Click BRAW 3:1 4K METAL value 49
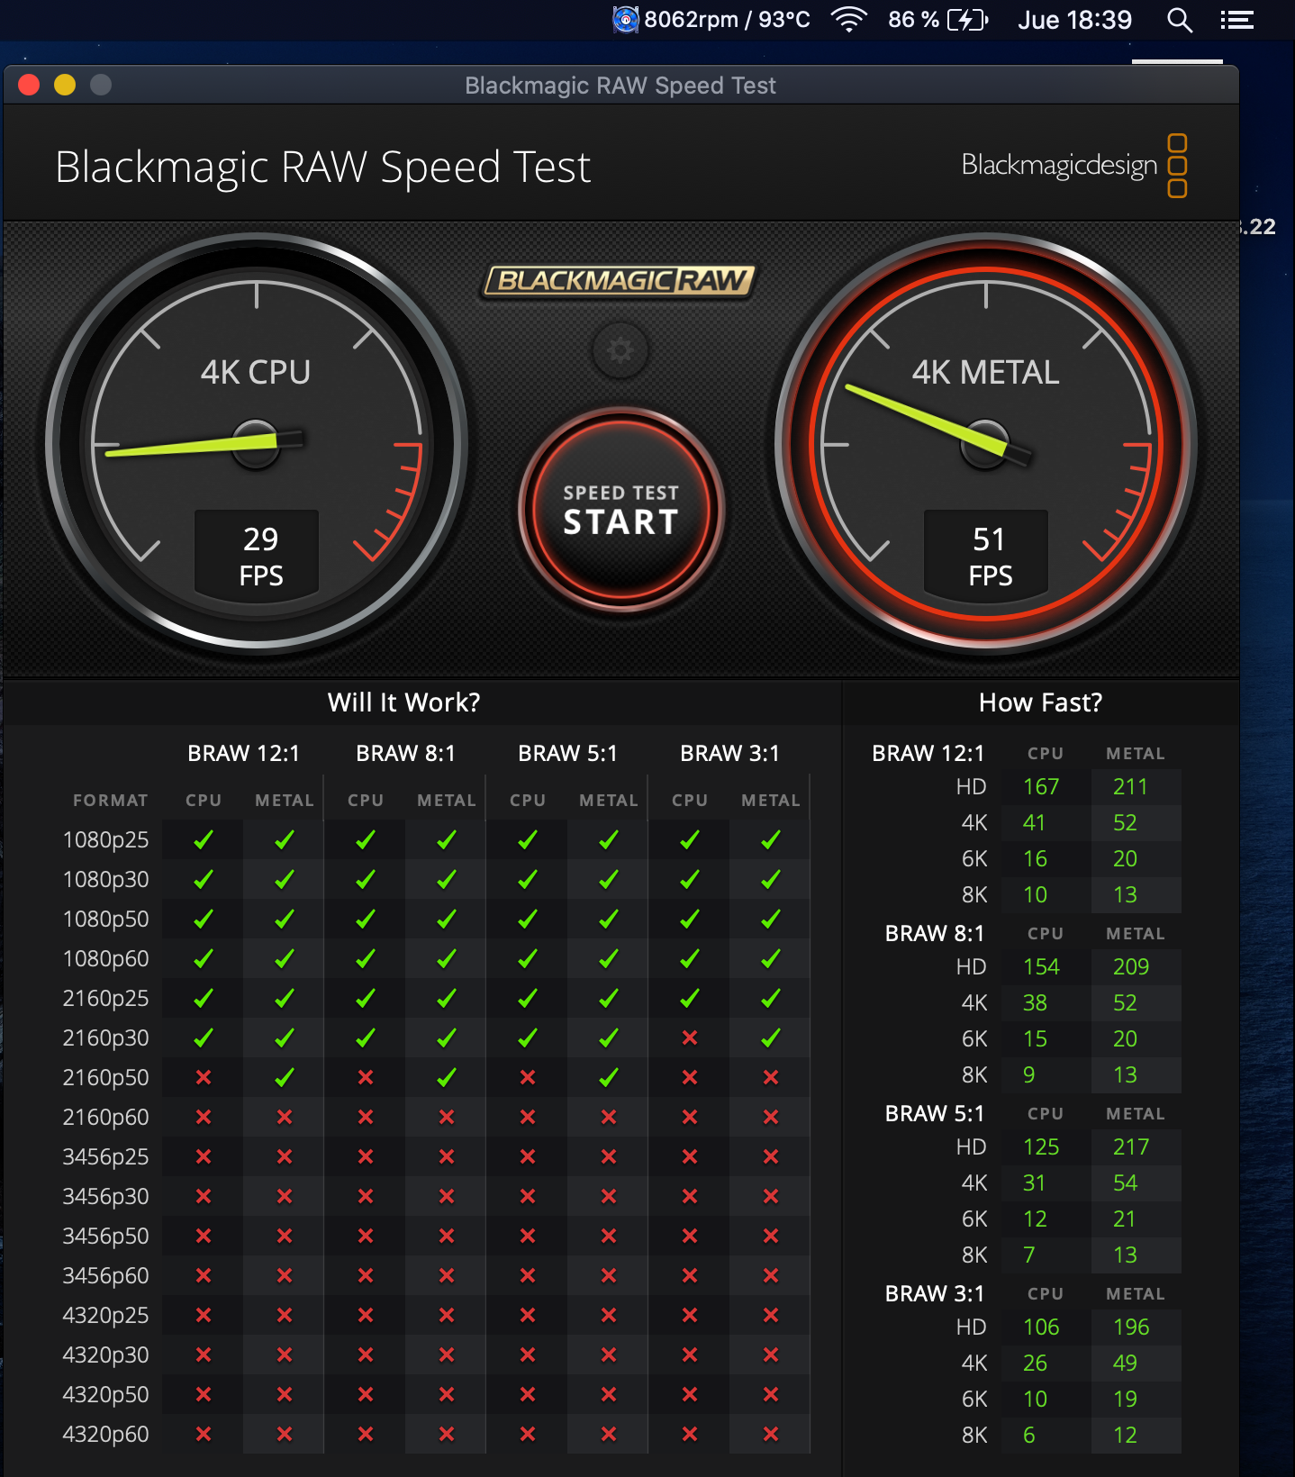This screenshot has height=1477, width=1295. coord(1125,1363)
